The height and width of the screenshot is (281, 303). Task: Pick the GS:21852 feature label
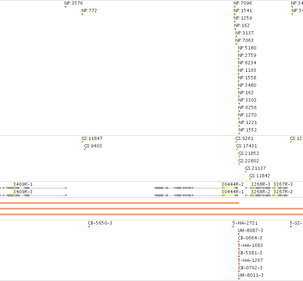click(x=249, y=153)
